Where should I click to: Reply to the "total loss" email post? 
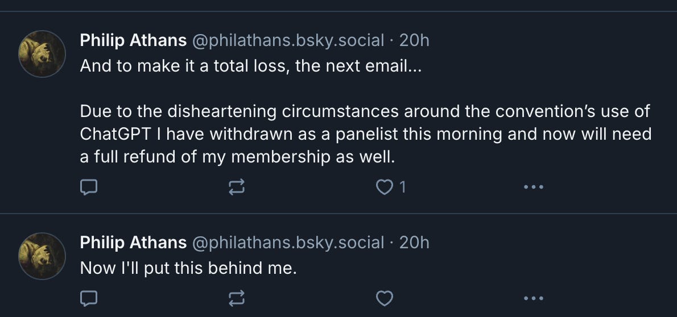point(90,187)
